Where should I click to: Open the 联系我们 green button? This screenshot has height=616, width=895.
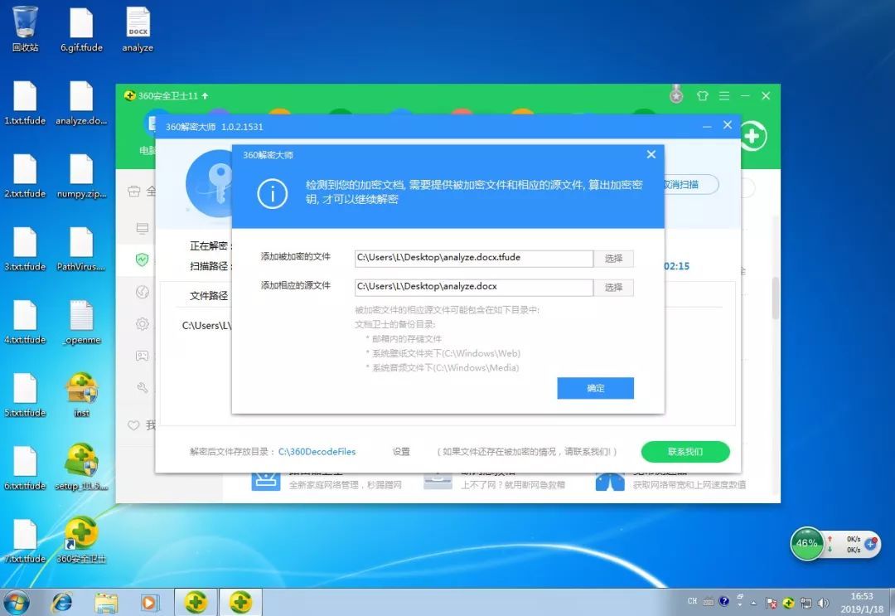coord(685,452)
